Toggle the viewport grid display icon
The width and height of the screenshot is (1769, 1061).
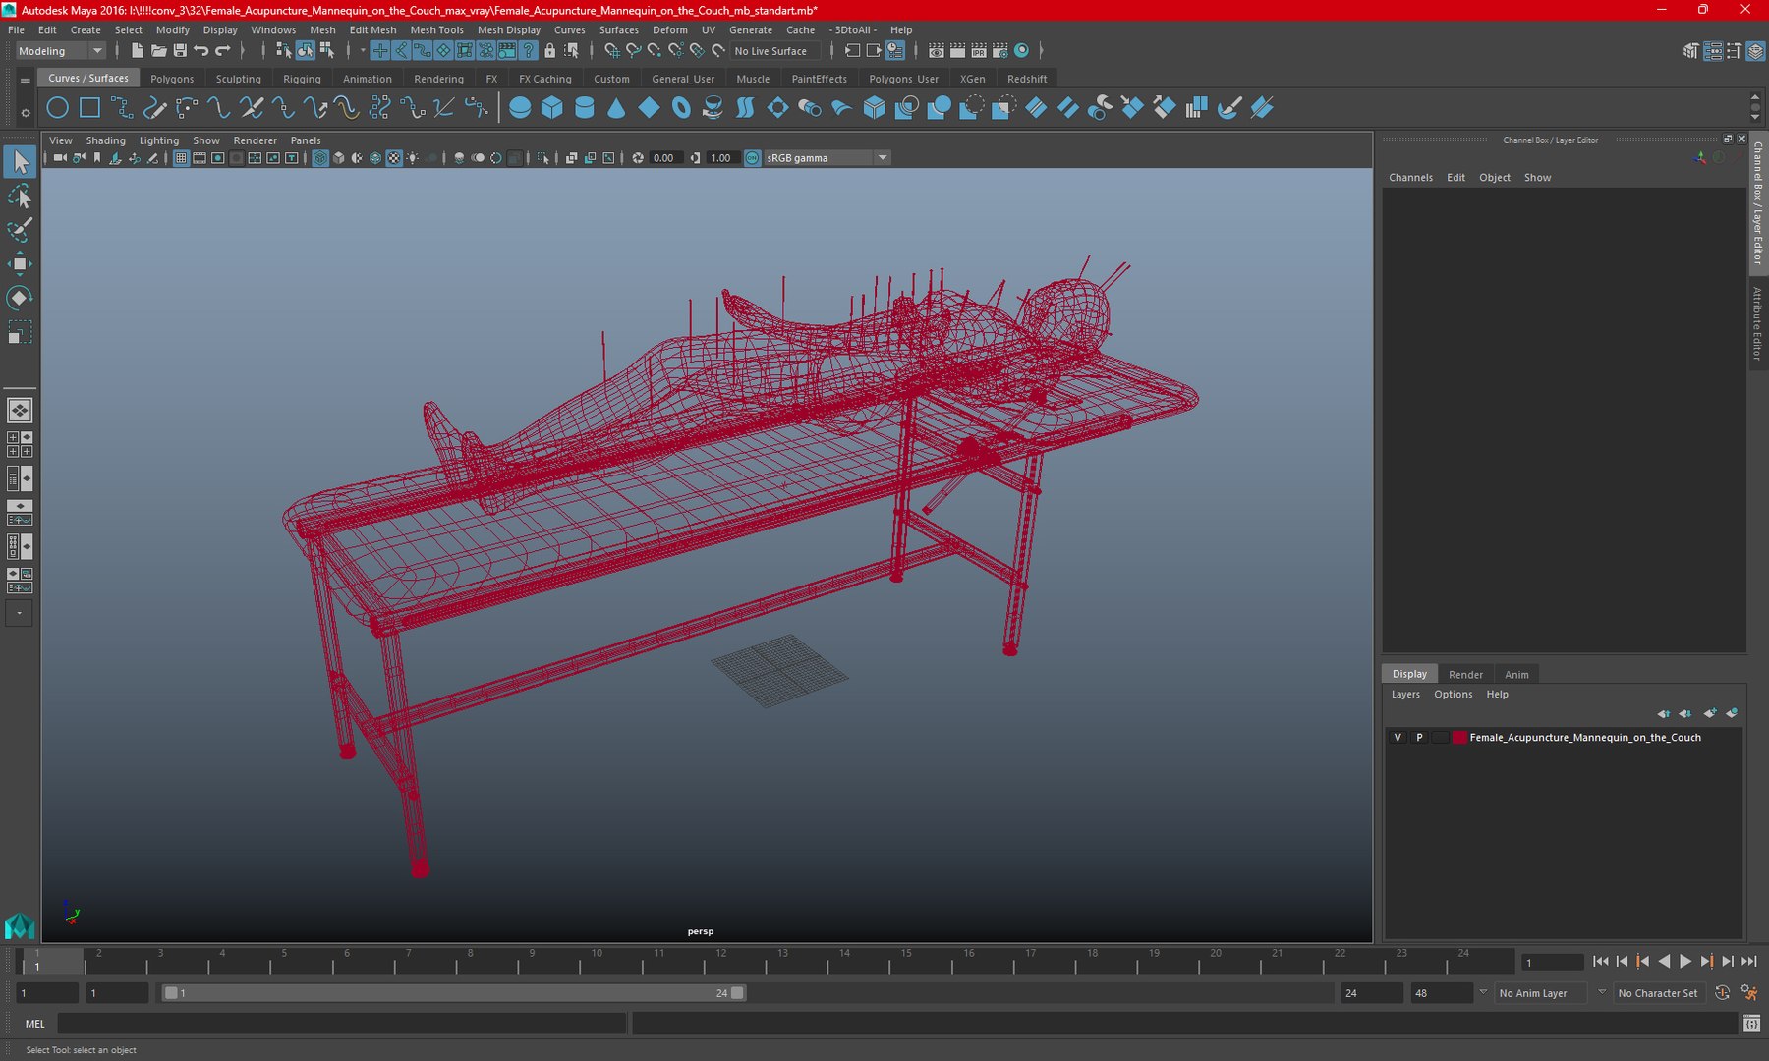click(x=181, y=158)
